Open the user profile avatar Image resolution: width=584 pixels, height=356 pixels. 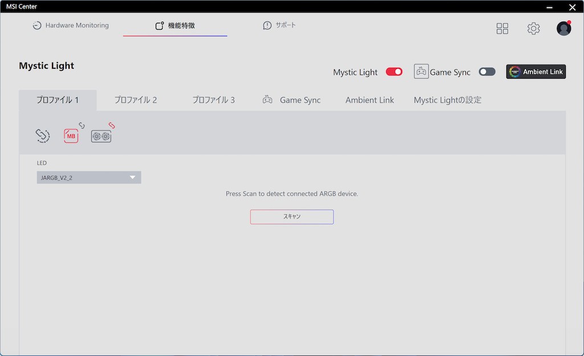[563, 28]
